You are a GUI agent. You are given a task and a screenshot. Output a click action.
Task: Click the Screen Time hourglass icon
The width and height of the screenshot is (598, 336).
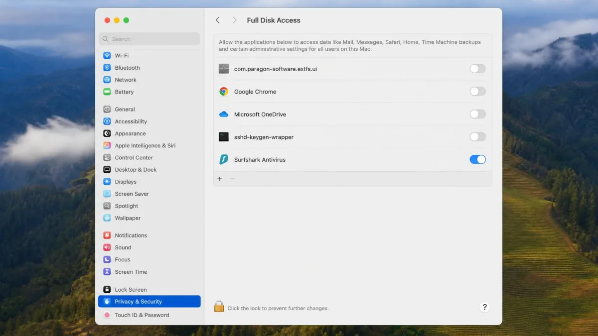pyautogui.click(x=107, y=272)
